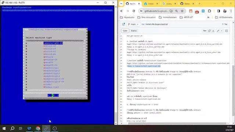Open All Bookmarks folder

(224, 17)
